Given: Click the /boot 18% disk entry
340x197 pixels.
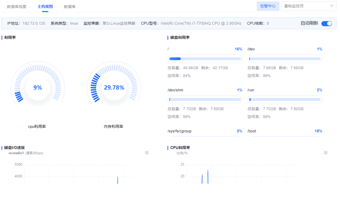Looking at the screenshot, I should (x=285, y=131).
